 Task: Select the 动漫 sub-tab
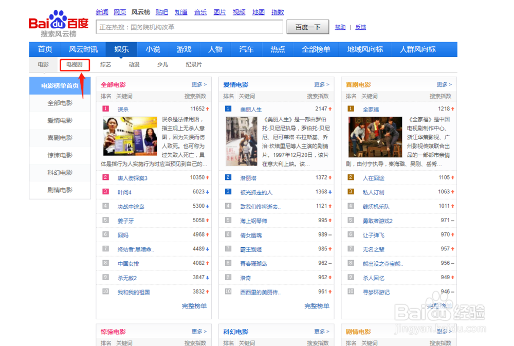point(134,65)
